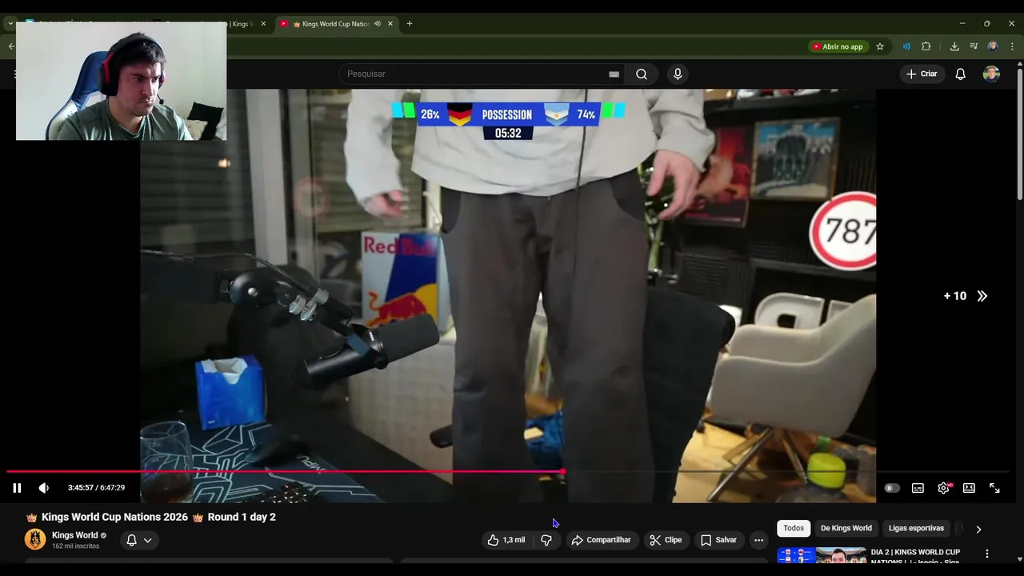Screen dimensions: 1024x576
Task: Open the Kings World channel avatar
Action: tap(35, 539)
